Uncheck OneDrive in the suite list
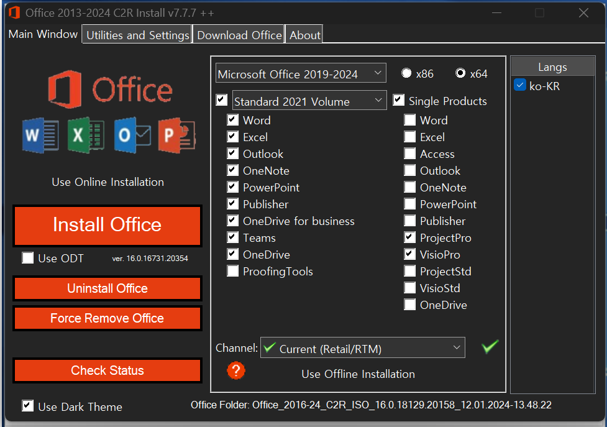This screenshot has width=607, height=427. [232, 254]
